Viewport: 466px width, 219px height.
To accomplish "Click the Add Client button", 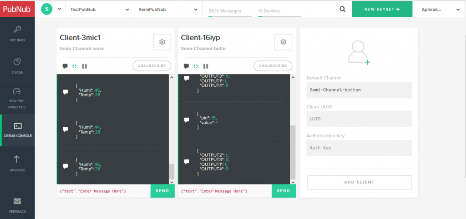I will (x=359, y=182).
